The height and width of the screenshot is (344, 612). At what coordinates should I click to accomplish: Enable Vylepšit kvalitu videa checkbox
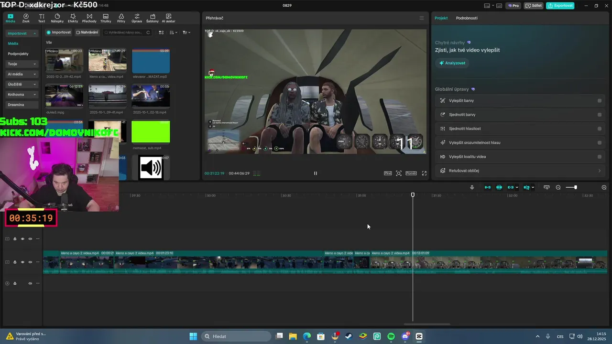[600, 157]
